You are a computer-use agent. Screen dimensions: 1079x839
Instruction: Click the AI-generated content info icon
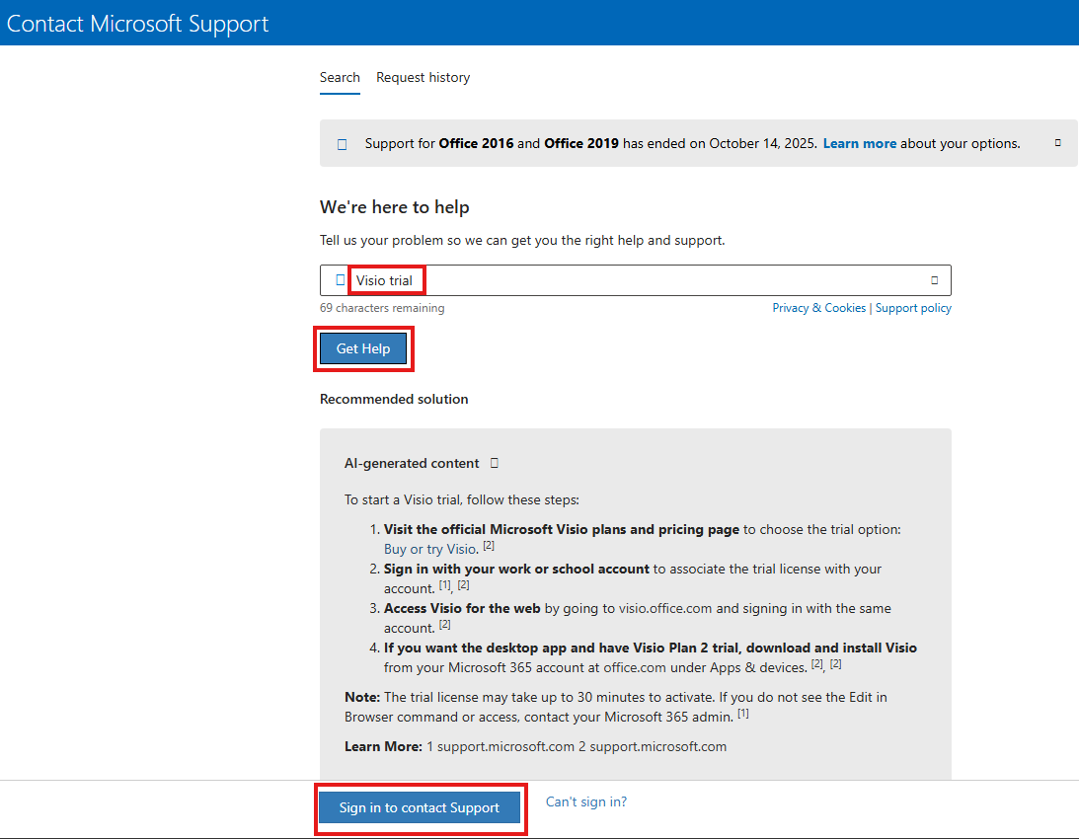coord(494,463)
